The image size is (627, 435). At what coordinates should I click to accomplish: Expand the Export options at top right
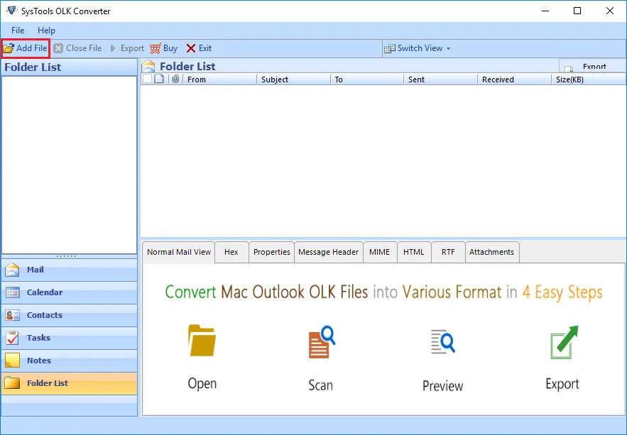pos(591,65)
